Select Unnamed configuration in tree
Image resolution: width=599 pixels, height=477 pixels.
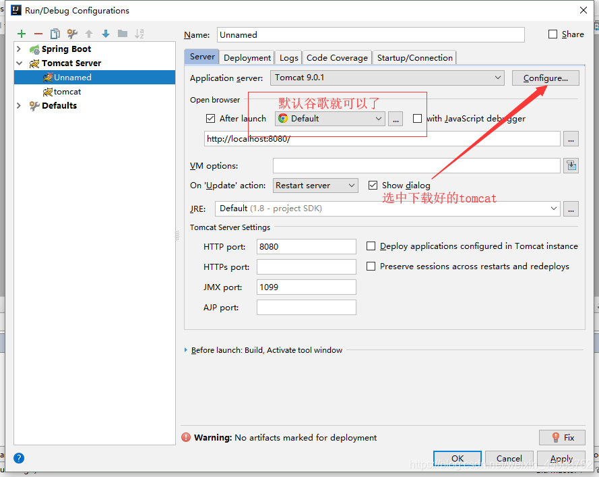pos(95,78)
